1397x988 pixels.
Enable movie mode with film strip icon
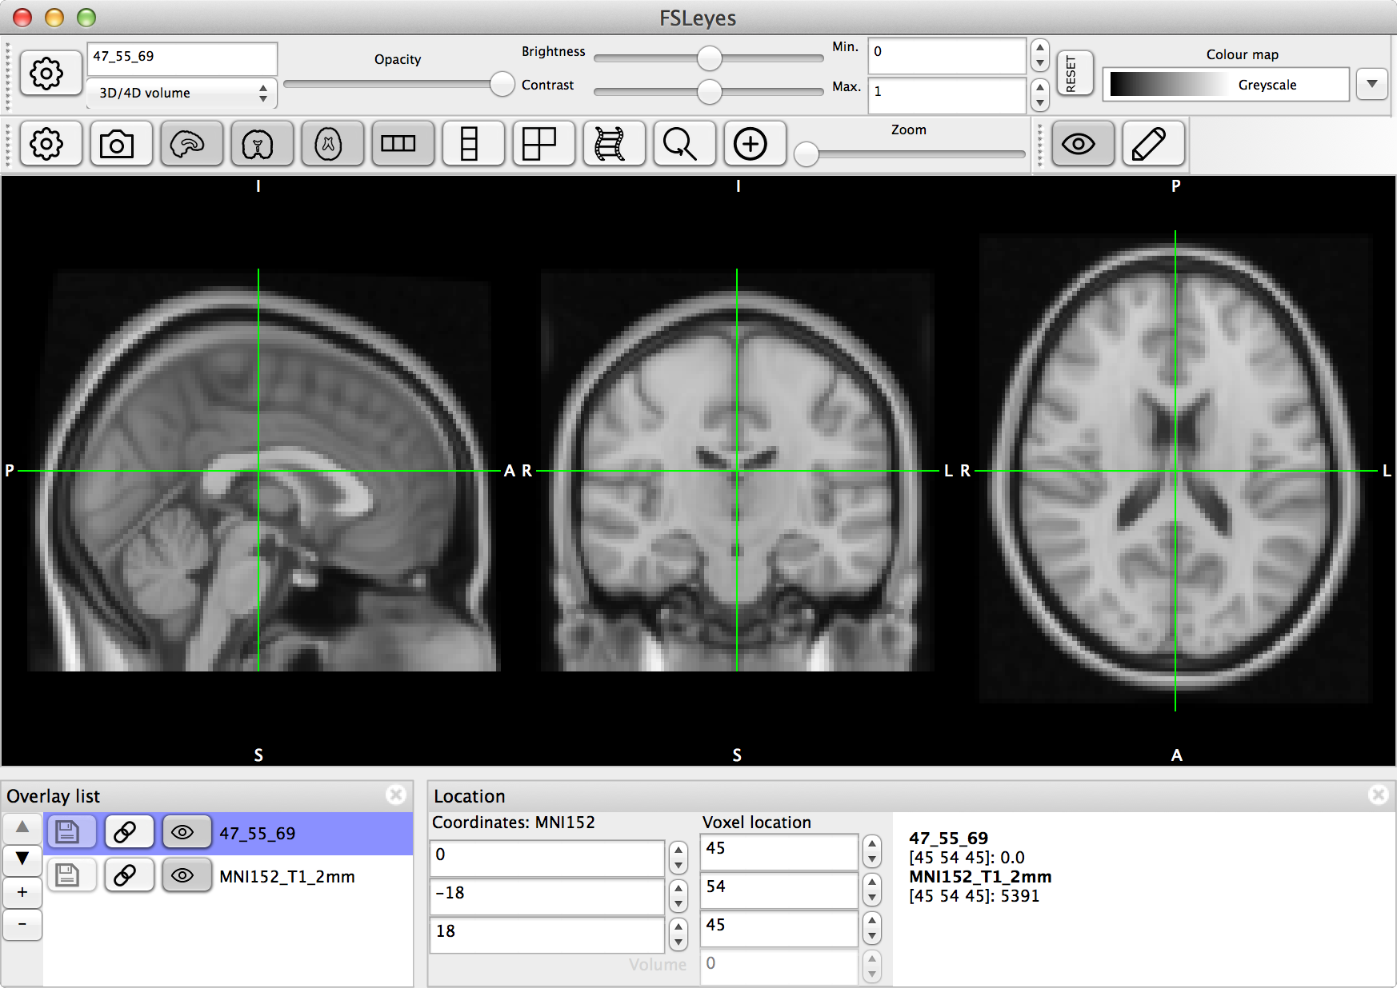coord(610,145)
